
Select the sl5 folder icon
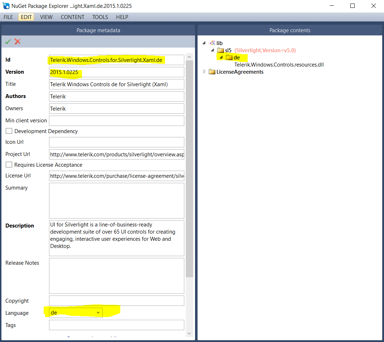click(x=220, y=50)
